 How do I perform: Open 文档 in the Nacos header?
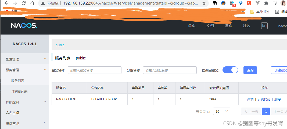pos(210,26)
